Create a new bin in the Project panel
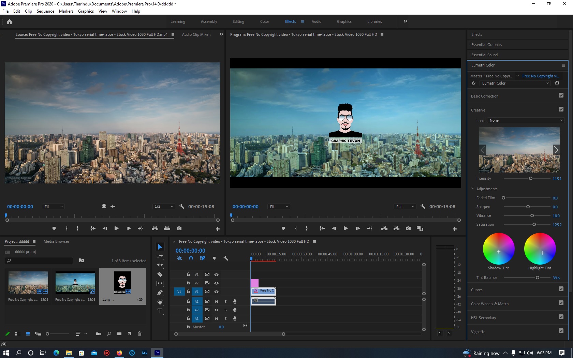The height and width of the screenshot is (358, 573). [x=119, y=334]
